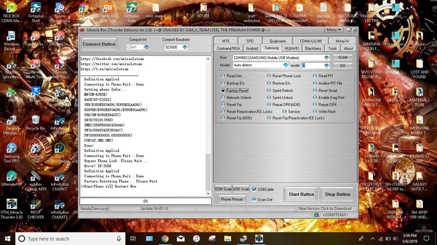Open the ROOT CHECKER desktop shortcut
Image resolution: width=437 pixels, height=245 pixels.
[36, 209]
